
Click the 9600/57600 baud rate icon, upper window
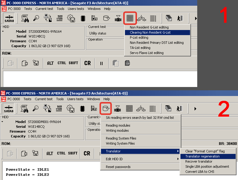pos(59,18)
